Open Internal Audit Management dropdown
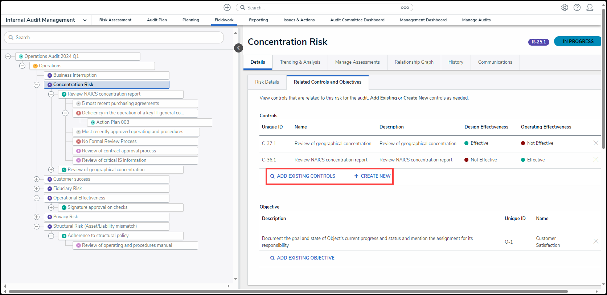The width and height of the screenshot is (607, 295). (85, 20)
